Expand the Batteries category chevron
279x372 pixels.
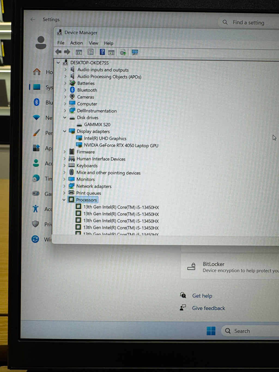coord(65,83)
